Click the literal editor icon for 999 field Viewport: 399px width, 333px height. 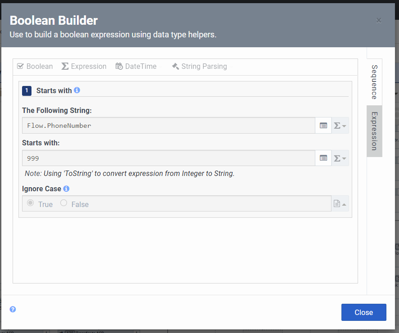pos(323,158)
